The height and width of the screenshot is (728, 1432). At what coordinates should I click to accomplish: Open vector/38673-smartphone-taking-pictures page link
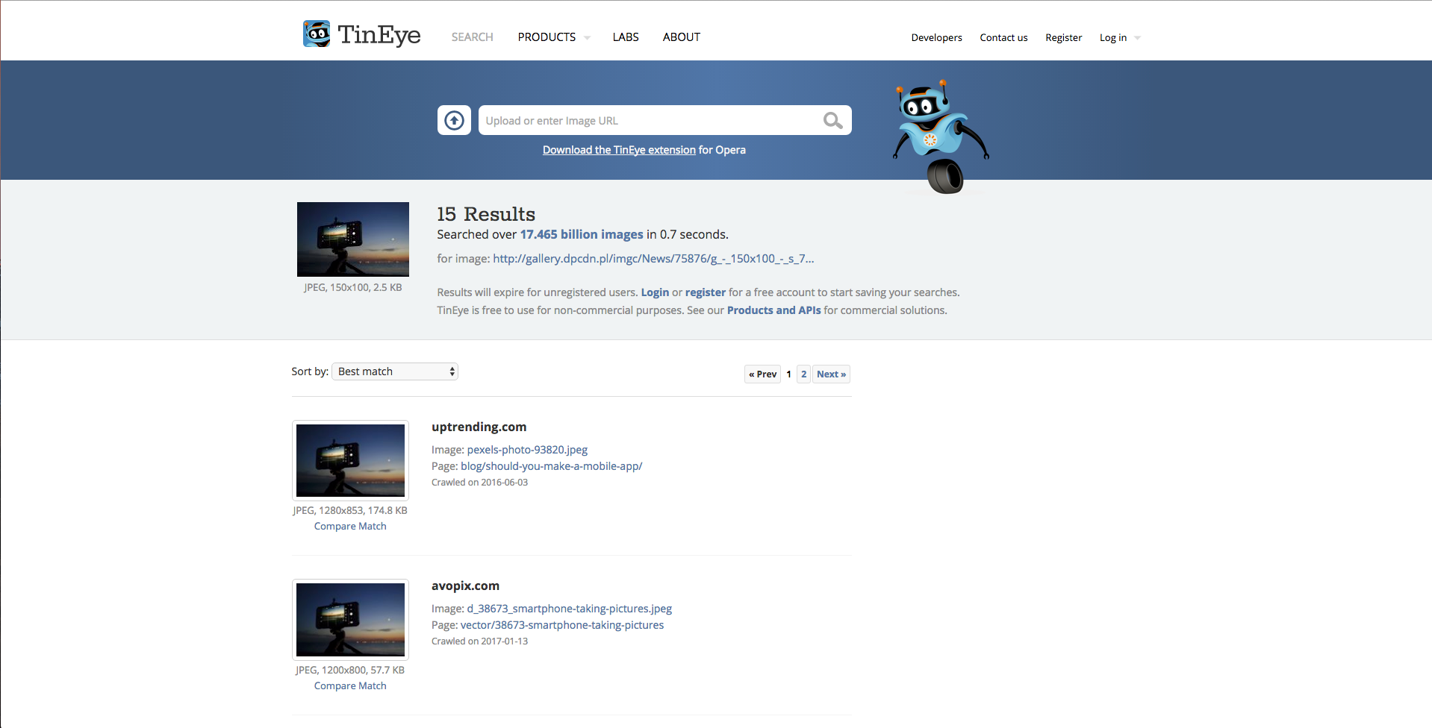tap(562, 625)
